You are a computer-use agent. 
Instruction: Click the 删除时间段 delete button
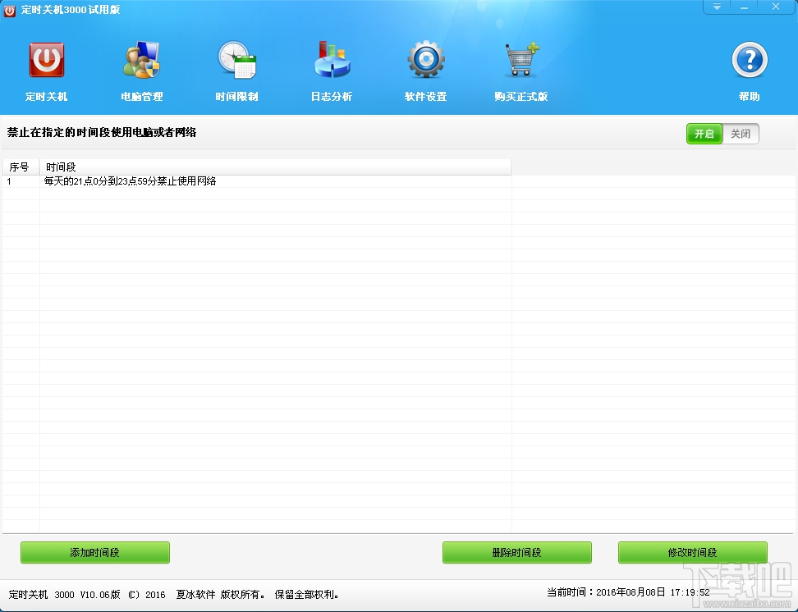coord(516,552)
